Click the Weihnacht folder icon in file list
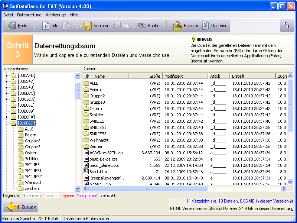Screen dimensions: 297x223 [87, 140]
